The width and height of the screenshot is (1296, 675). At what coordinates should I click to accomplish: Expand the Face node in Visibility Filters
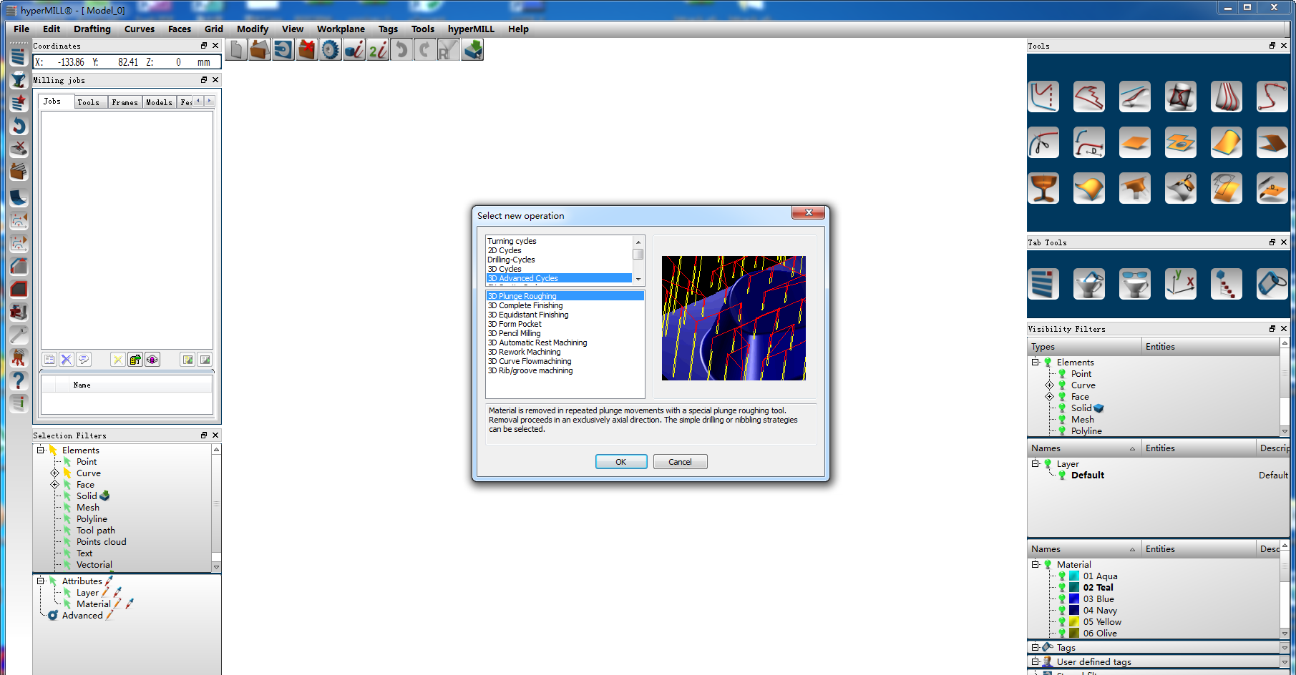coord(1049,397)
